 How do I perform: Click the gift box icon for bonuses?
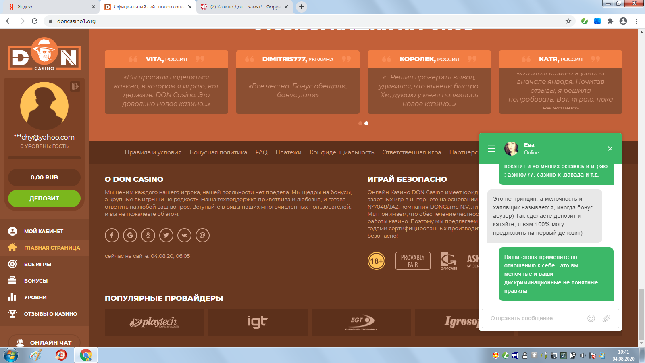pos(12,280)
